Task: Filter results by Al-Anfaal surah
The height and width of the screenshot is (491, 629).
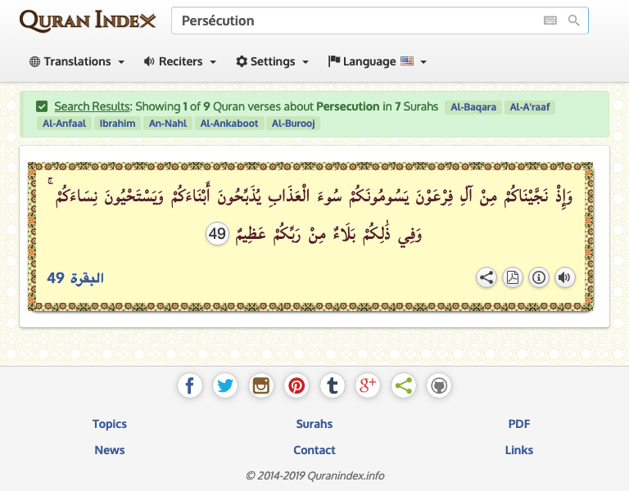Action: click(64, 124)
